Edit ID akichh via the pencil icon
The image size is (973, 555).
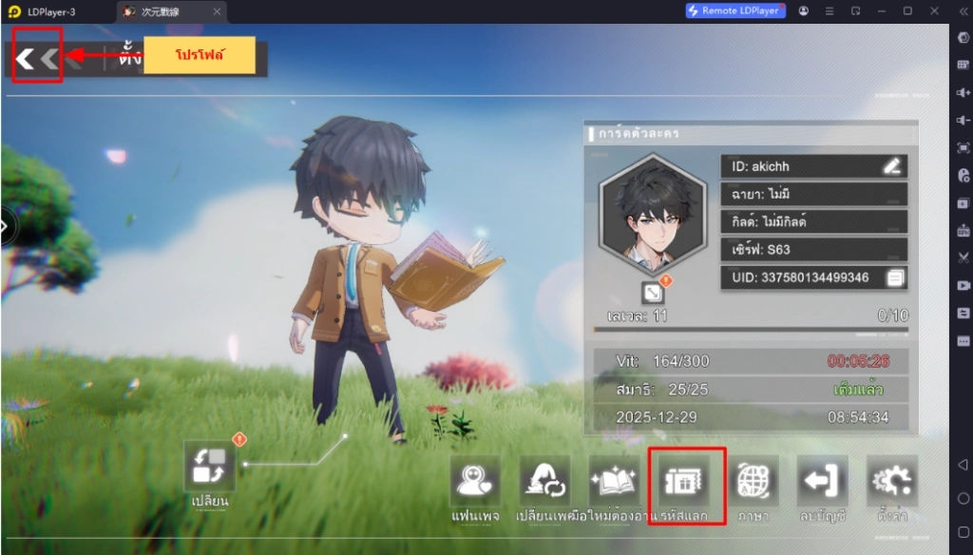[891, 165]
